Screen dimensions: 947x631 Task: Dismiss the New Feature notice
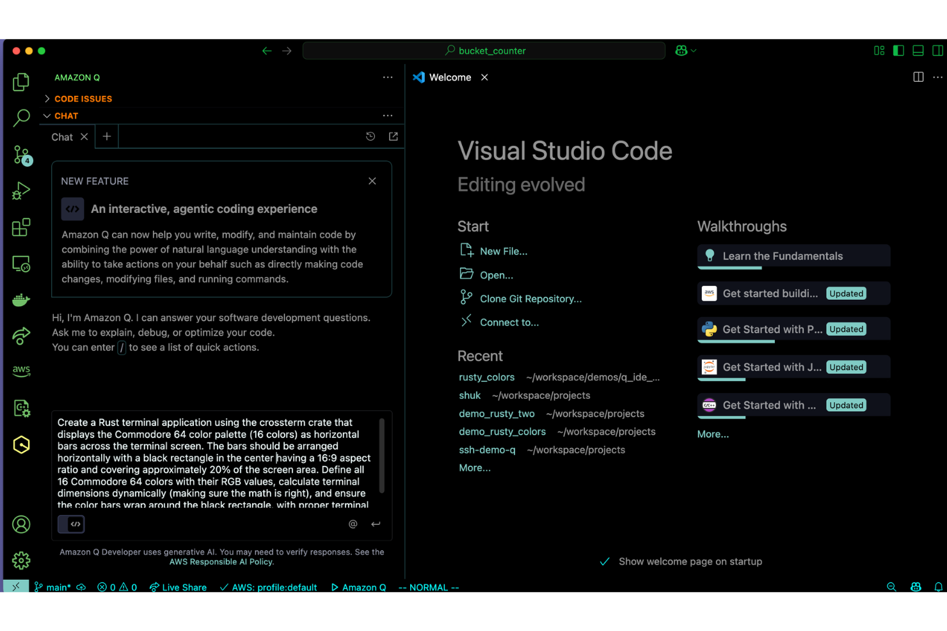click(x=372, y=181)
